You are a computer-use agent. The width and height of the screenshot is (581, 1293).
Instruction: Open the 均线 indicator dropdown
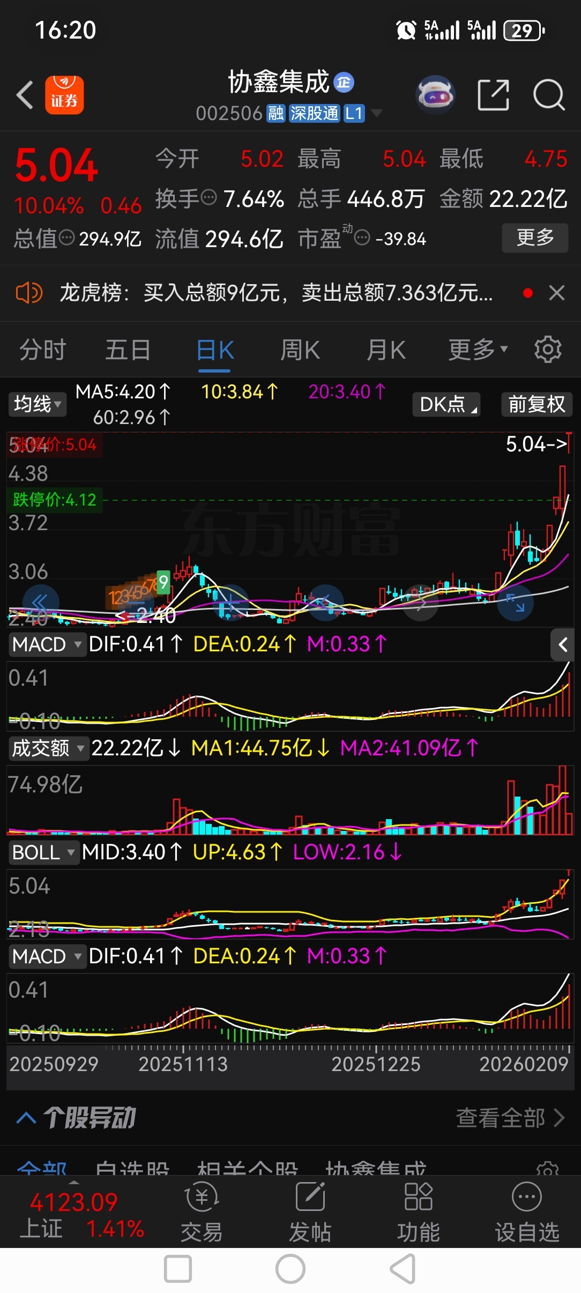pos(38,404)
